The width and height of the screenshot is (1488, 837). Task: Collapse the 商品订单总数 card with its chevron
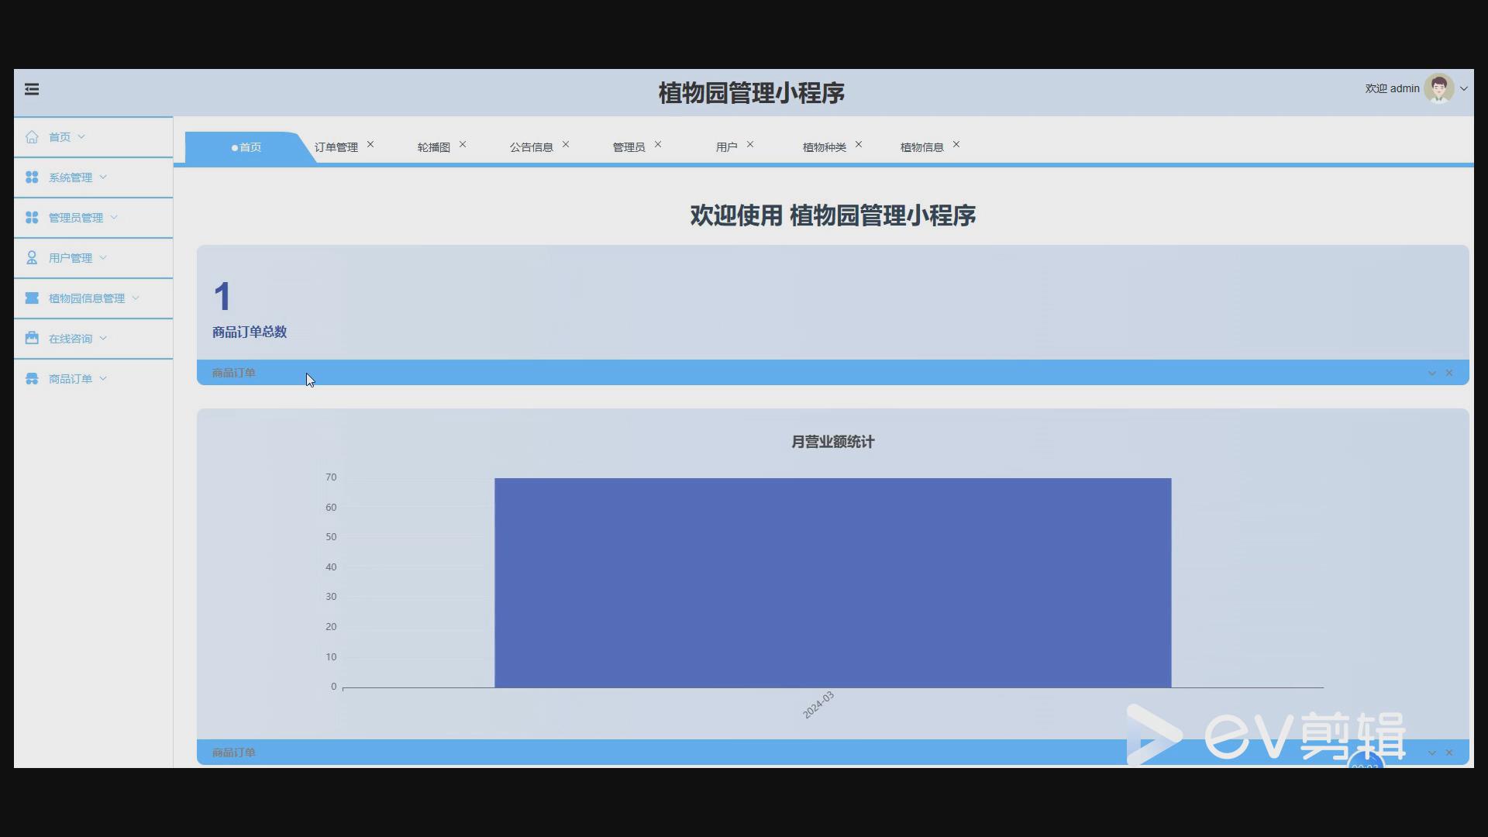(x=1431, y=374)
